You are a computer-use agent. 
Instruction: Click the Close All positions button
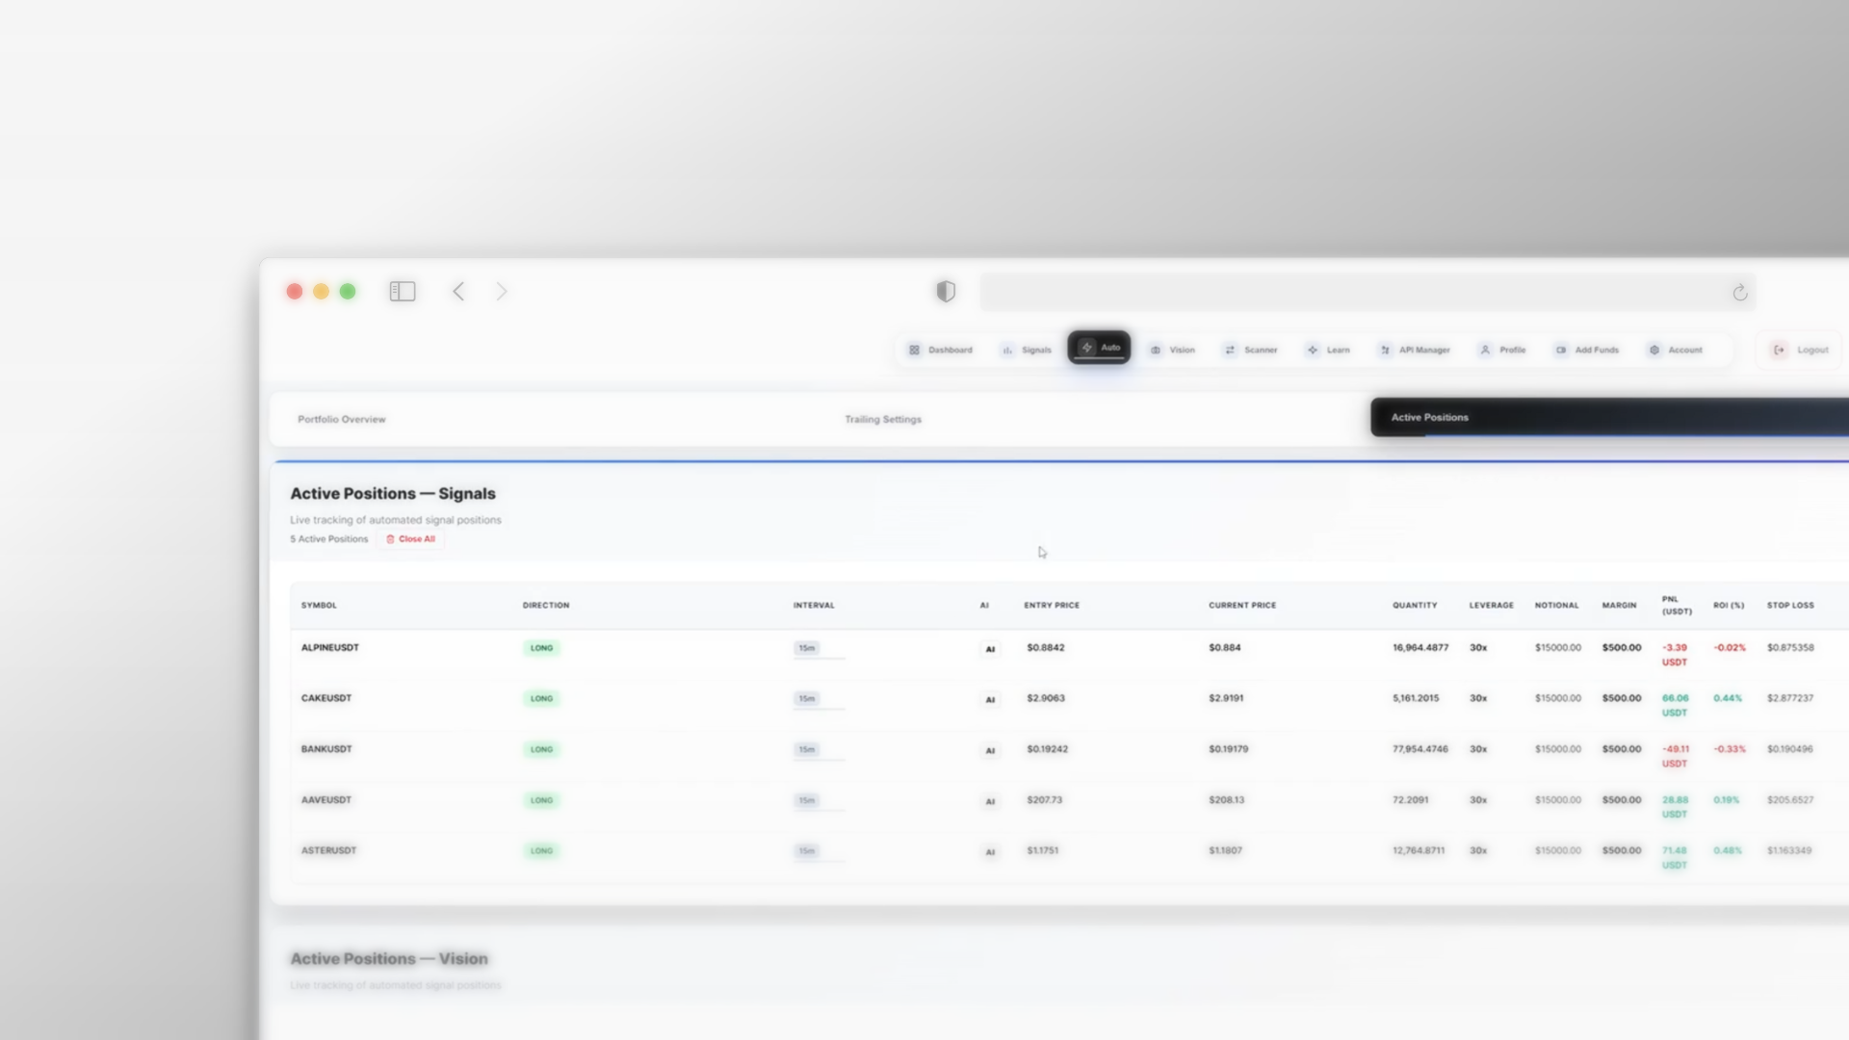(410, 539)
